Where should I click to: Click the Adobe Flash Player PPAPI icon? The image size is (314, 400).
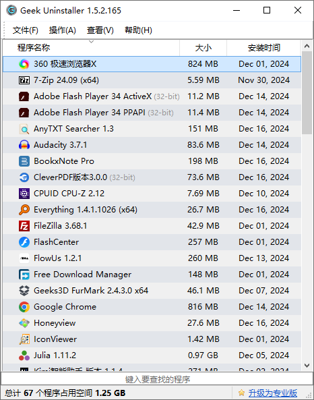click(24, 113)
